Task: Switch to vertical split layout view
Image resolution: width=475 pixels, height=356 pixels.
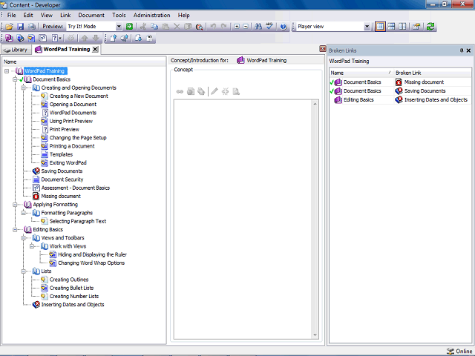Action: 402,27
